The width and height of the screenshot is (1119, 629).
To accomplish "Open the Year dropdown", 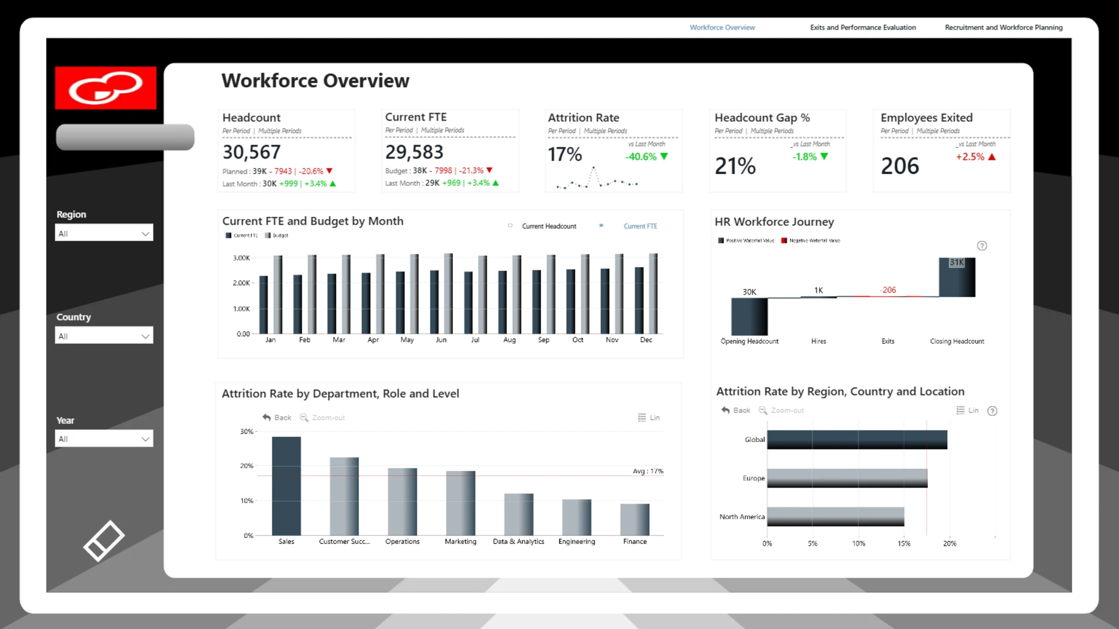I will click(104, 439).
